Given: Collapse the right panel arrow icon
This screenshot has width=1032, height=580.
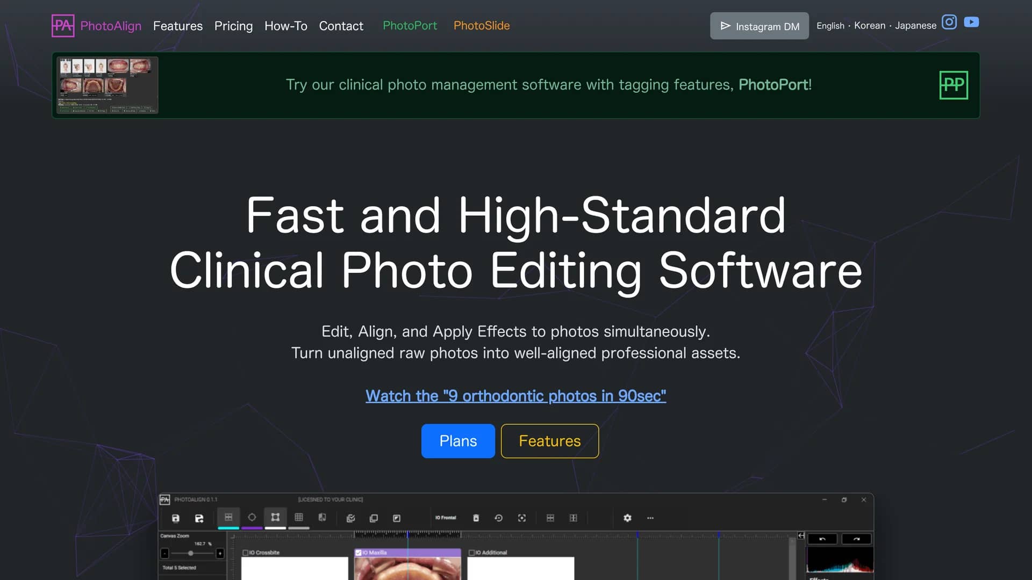Looking at the screenshot, I should pos(801,535).
